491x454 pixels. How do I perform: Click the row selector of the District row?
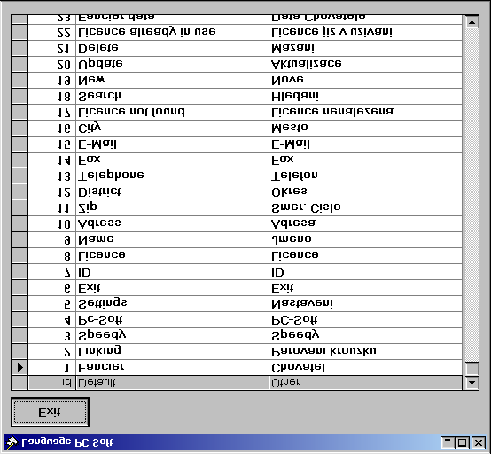pyautogui.click(x=19, y=192)
